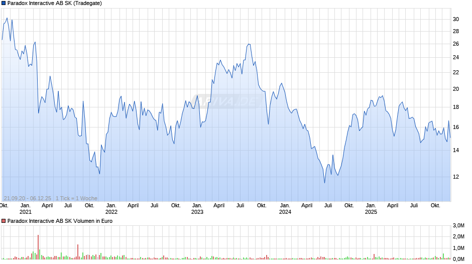This screenshot has width=472, height=264.
Task: Click the volume axis value 1,0M
Action: tap(458, 248)
